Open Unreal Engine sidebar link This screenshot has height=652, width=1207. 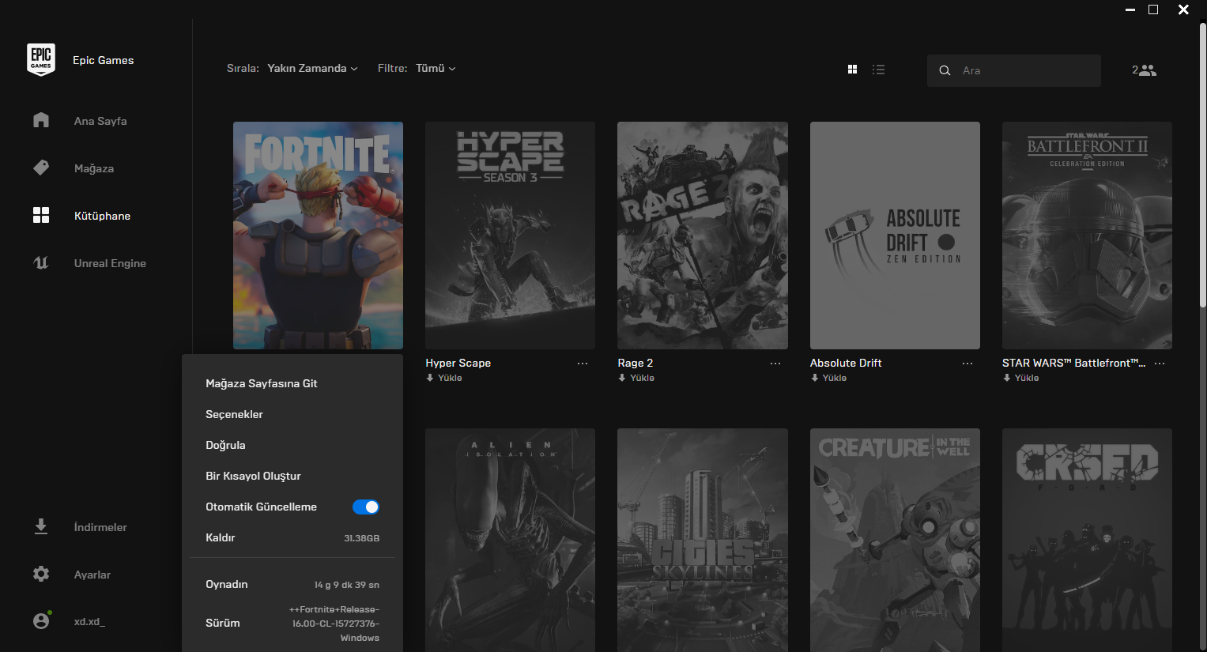pos(110,263)
